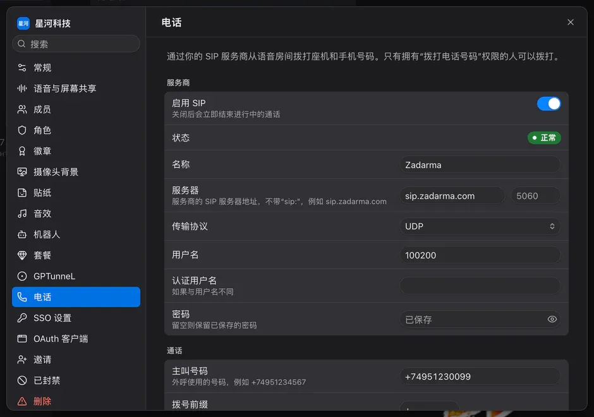The height and width of the screenshot is (417, 594).
Task: Click the hint 关闭后会立即结束进行中的通话
Action: point(226,114)
